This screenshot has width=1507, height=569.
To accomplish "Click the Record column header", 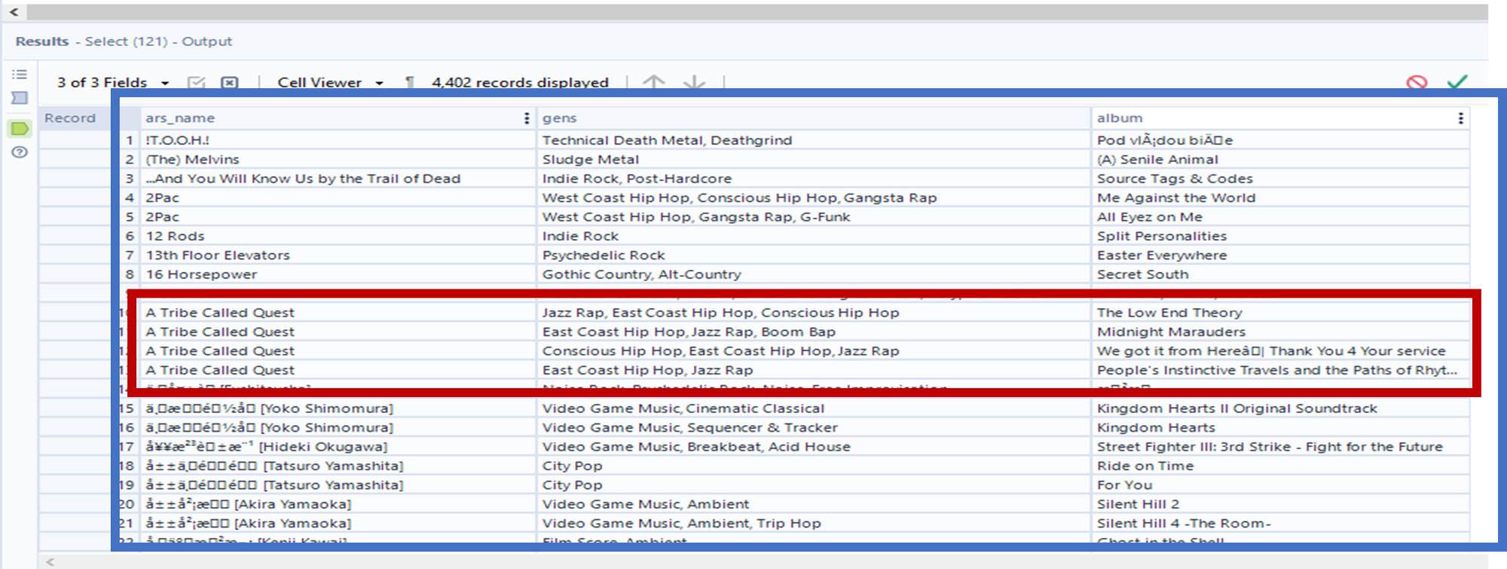I will click(70, 118).
